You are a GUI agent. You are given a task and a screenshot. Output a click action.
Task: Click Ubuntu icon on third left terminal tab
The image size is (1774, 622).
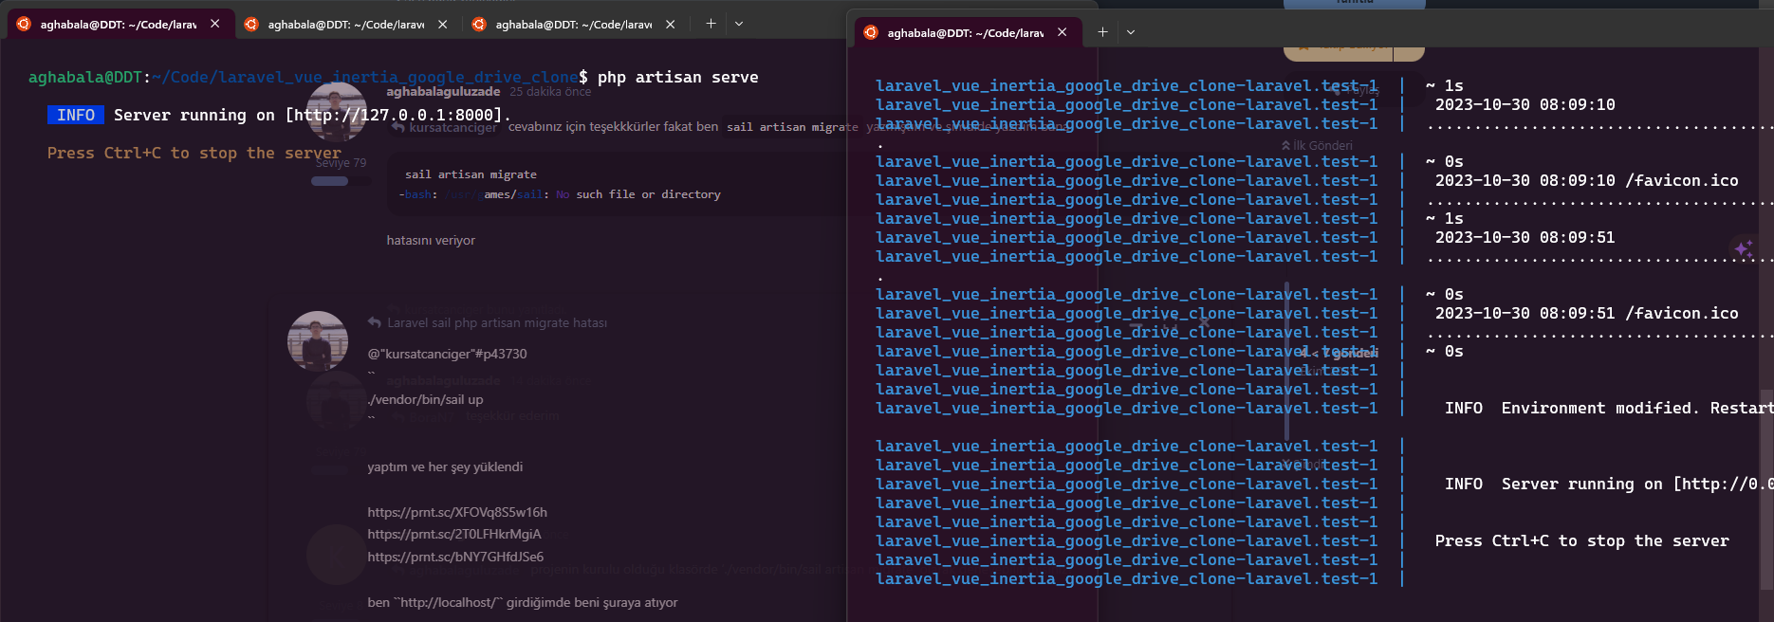click(479, 25)
